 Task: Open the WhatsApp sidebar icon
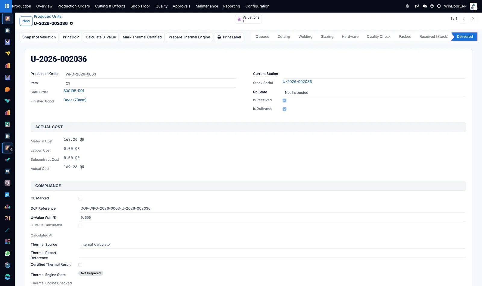[8, 253]
